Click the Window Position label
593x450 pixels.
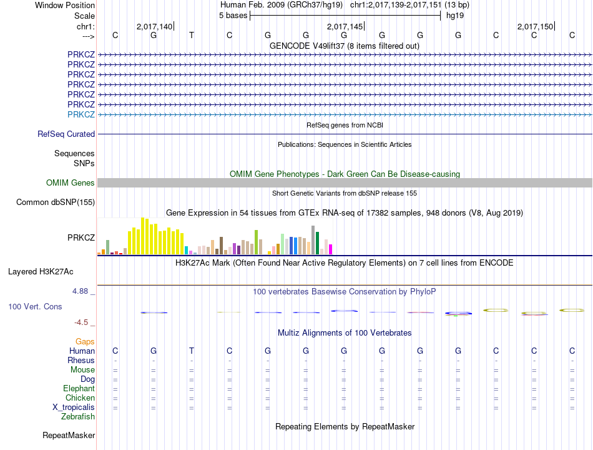point(65,5)
